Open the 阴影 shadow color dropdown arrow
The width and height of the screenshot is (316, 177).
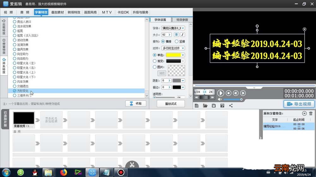(x=183, y=81)
